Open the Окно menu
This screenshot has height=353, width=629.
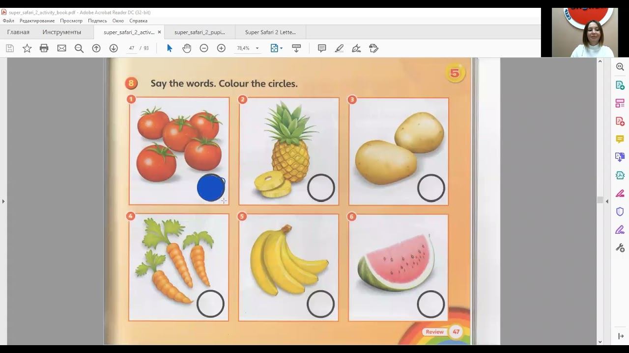pos(118,21)
